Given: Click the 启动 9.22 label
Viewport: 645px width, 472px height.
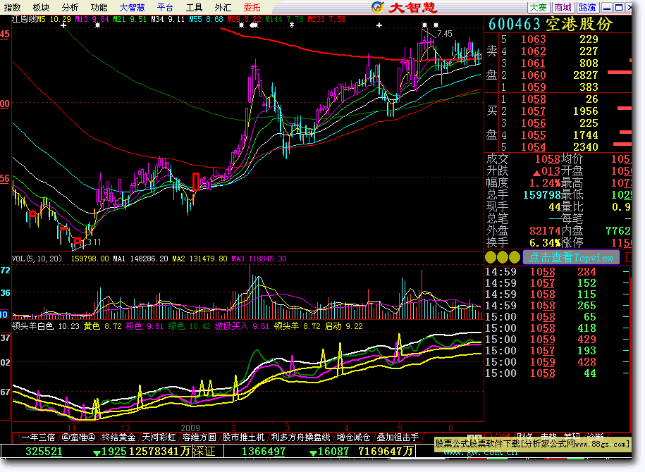Looking at the screenshot, I should click(344, 326).
